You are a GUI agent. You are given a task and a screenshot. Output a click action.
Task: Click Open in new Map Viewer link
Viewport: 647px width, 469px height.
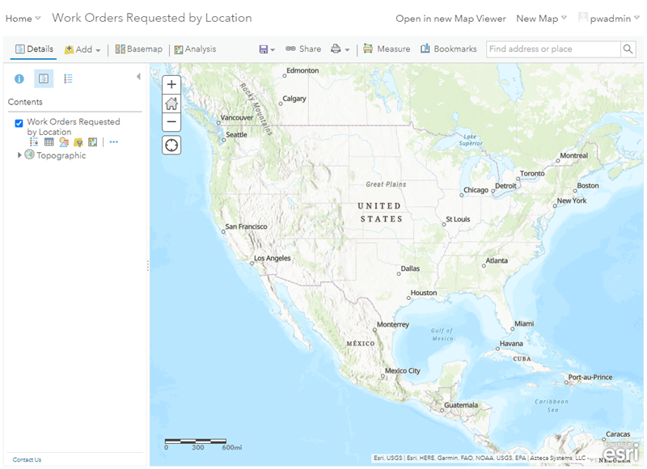coord(450,19)
